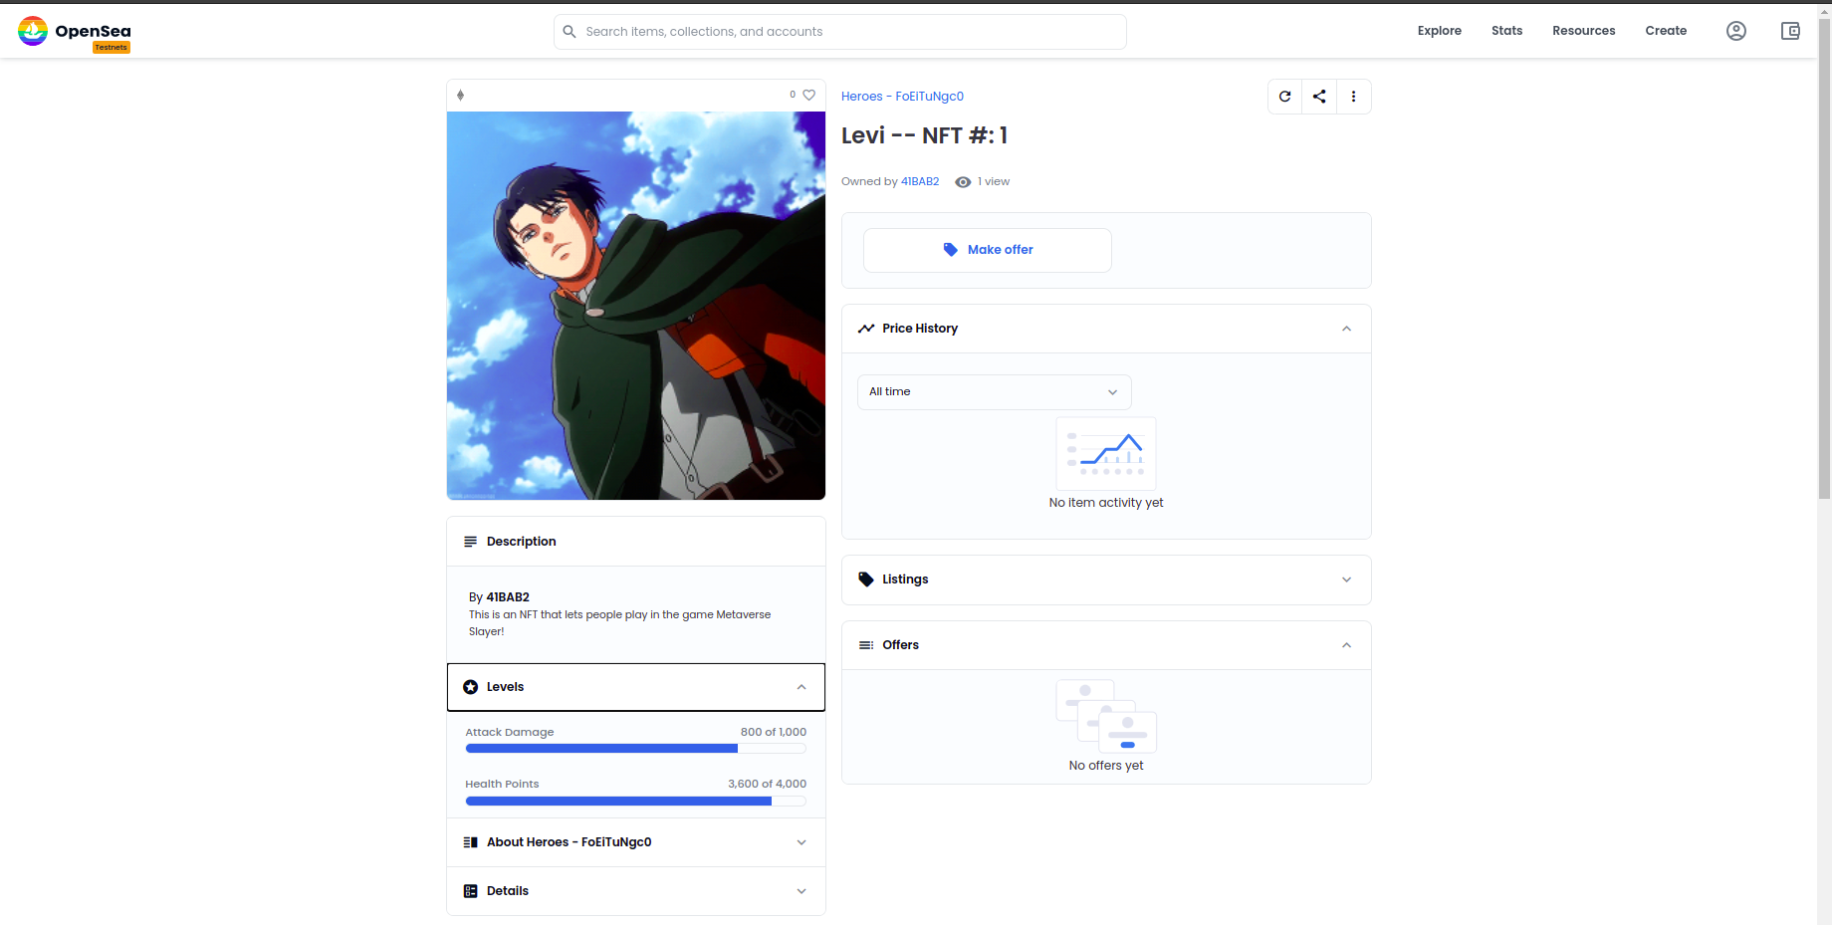Expand the Listings section
1832x925 pixels.
[1347, 579]
